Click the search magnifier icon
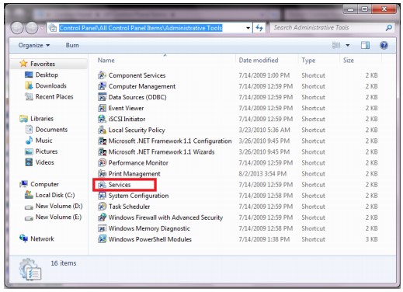Screen dimensions: 403x292 tap(388, 28)
